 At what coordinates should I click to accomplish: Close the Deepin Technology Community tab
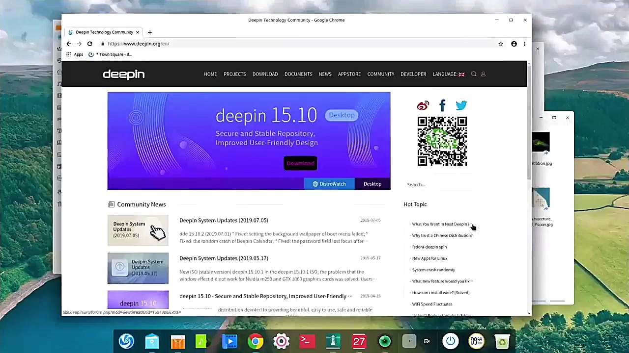(138, 32)
